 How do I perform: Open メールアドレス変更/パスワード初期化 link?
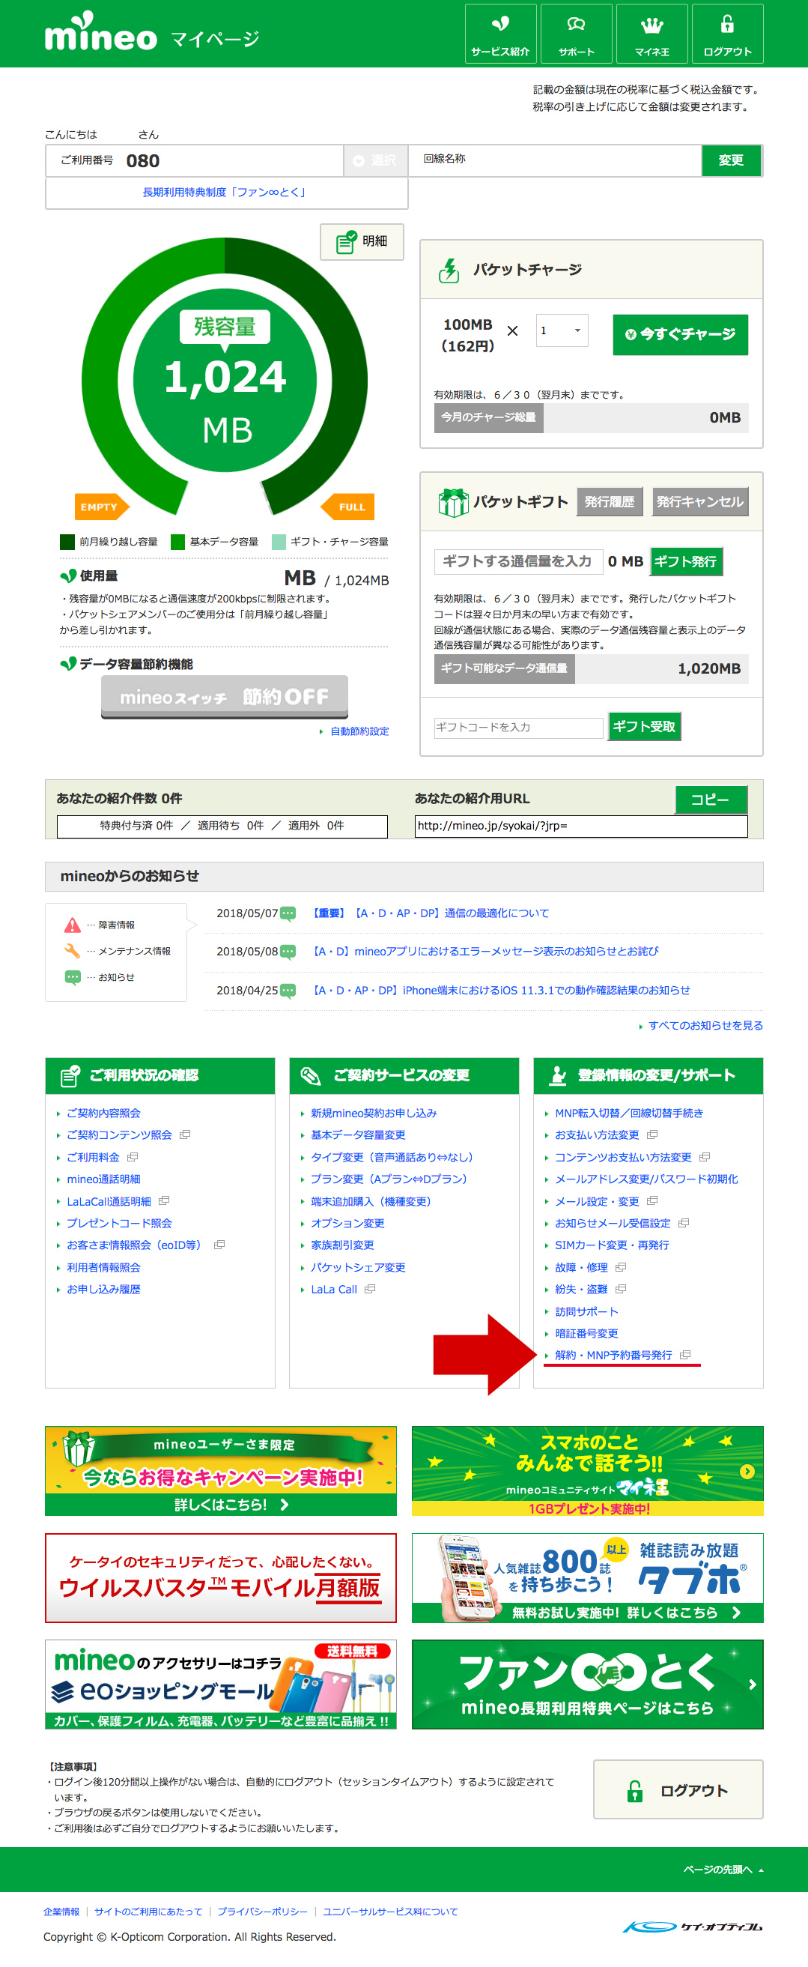point(646,1179)
